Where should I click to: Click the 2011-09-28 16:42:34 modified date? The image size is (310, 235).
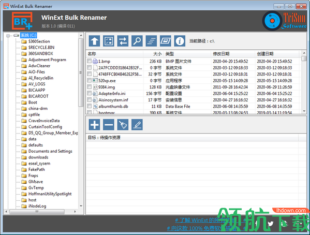(x=230, y=87)
